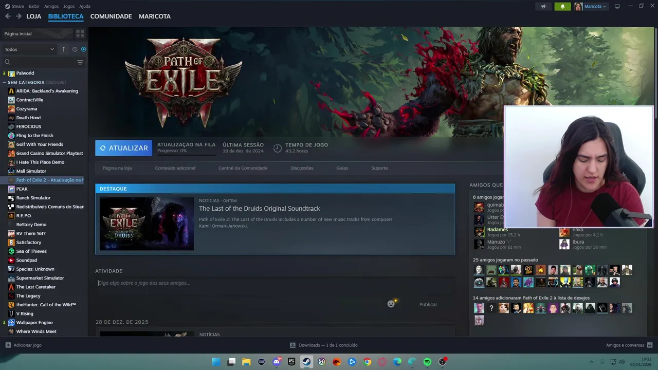The height and width of the screenshot is (370, 658).
Task: Open the green notifications bell
Action: 562,6
